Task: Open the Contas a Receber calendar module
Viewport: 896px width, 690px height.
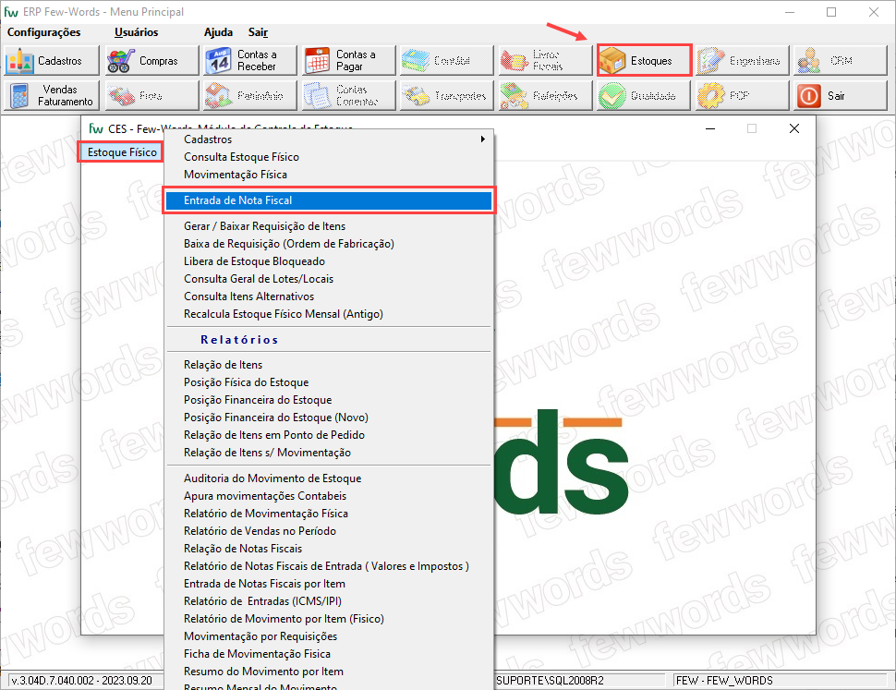Action: (x=249, y=61)
